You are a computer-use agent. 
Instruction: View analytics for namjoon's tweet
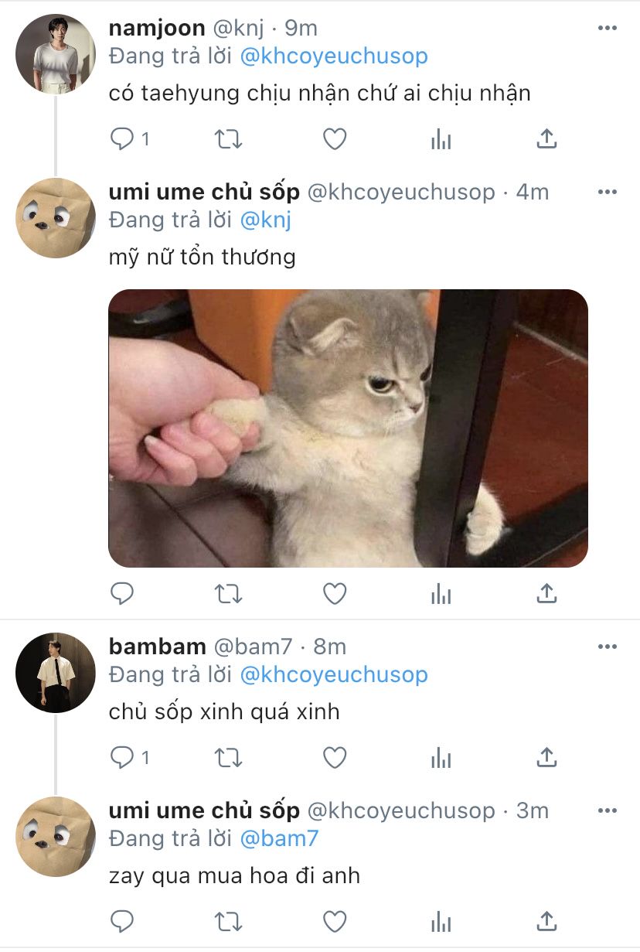click(441, 139)
